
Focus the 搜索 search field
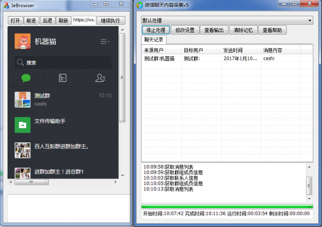point(63,63)
